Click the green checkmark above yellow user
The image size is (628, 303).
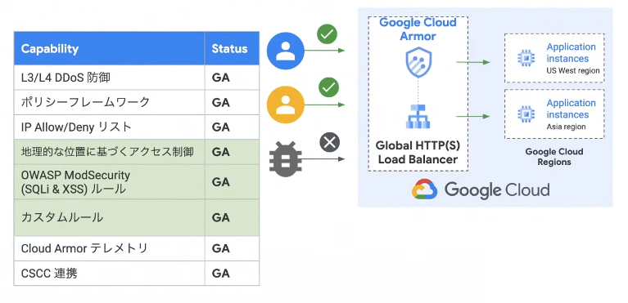click(329, 87)
